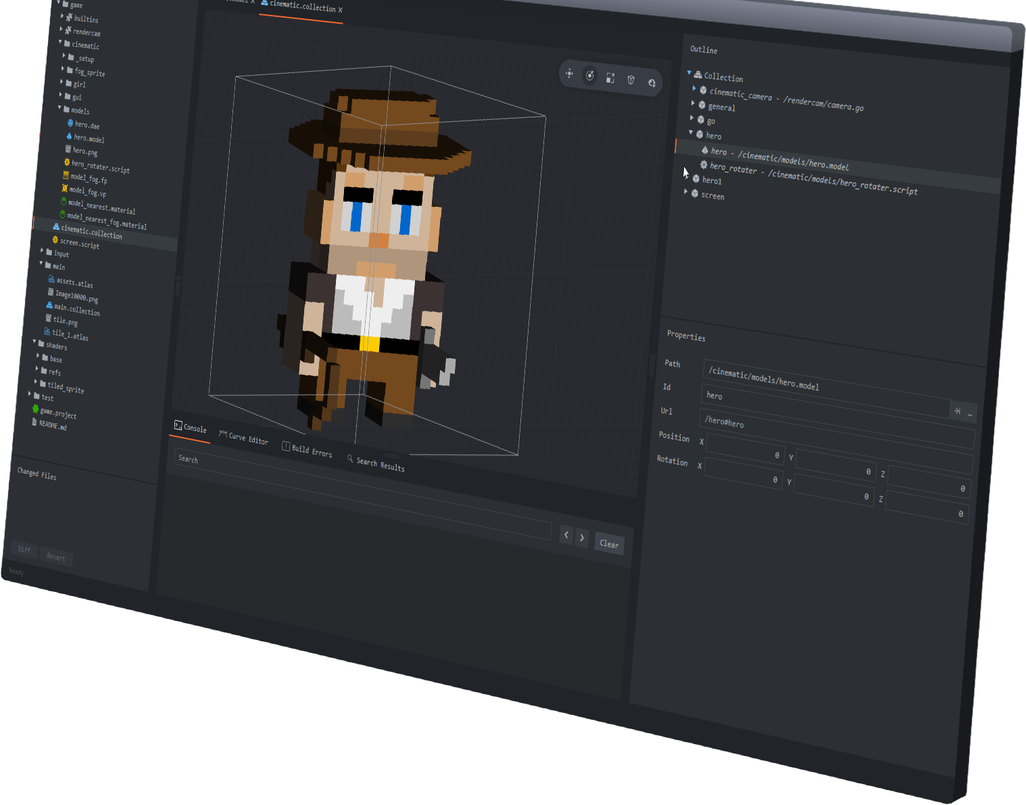The height and width of the screenshot is (805, 1026).
Task: Expand the rendercam folder
Action: pyautogui.click(x=62, y=28)
